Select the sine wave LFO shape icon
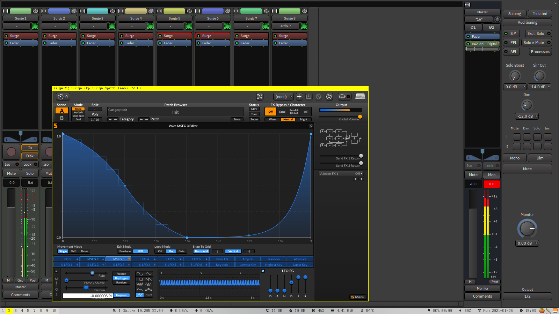Screen dimensions: 559x314 pyautogui.click(x=140, y=274)
